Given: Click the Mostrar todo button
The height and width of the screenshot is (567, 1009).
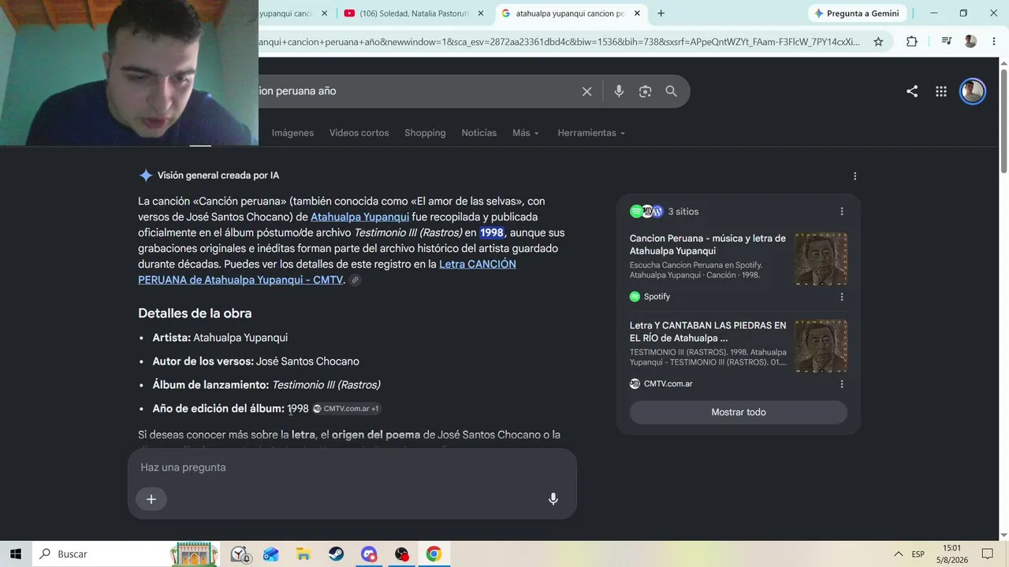Looking at the screenshot, I should (739, 412).
